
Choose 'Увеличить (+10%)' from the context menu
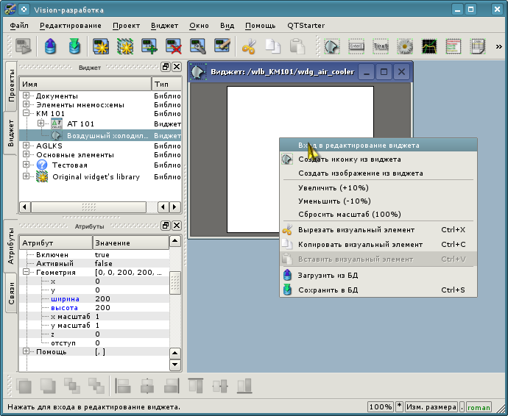pyautogui.click(x=334, y=188)
